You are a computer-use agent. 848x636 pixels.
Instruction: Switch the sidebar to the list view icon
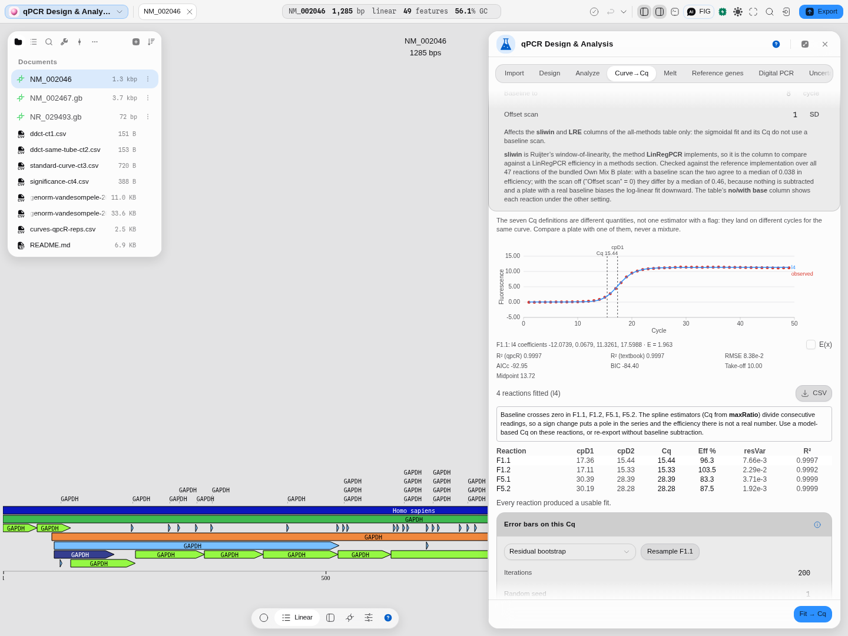point(34,42)
